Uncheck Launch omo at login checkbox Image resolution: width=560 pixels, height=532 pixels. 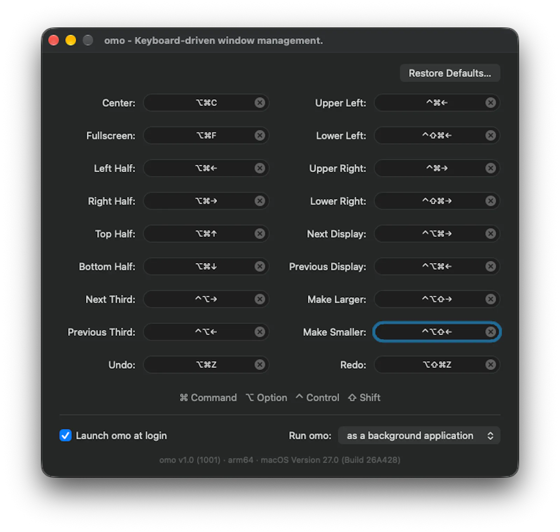65,435
